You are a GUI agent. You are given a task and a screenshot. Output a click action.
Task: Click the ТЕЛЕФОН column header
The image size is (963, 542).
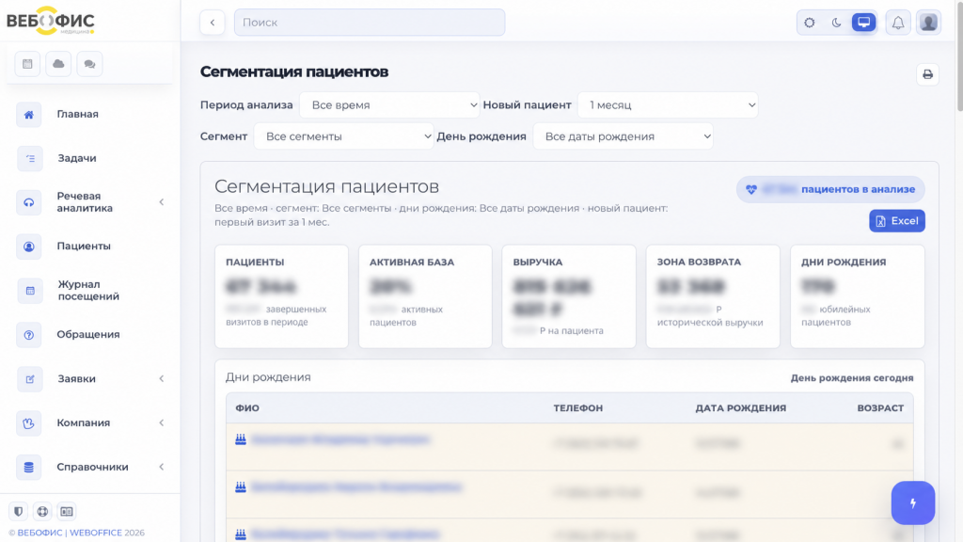(578, 408)
